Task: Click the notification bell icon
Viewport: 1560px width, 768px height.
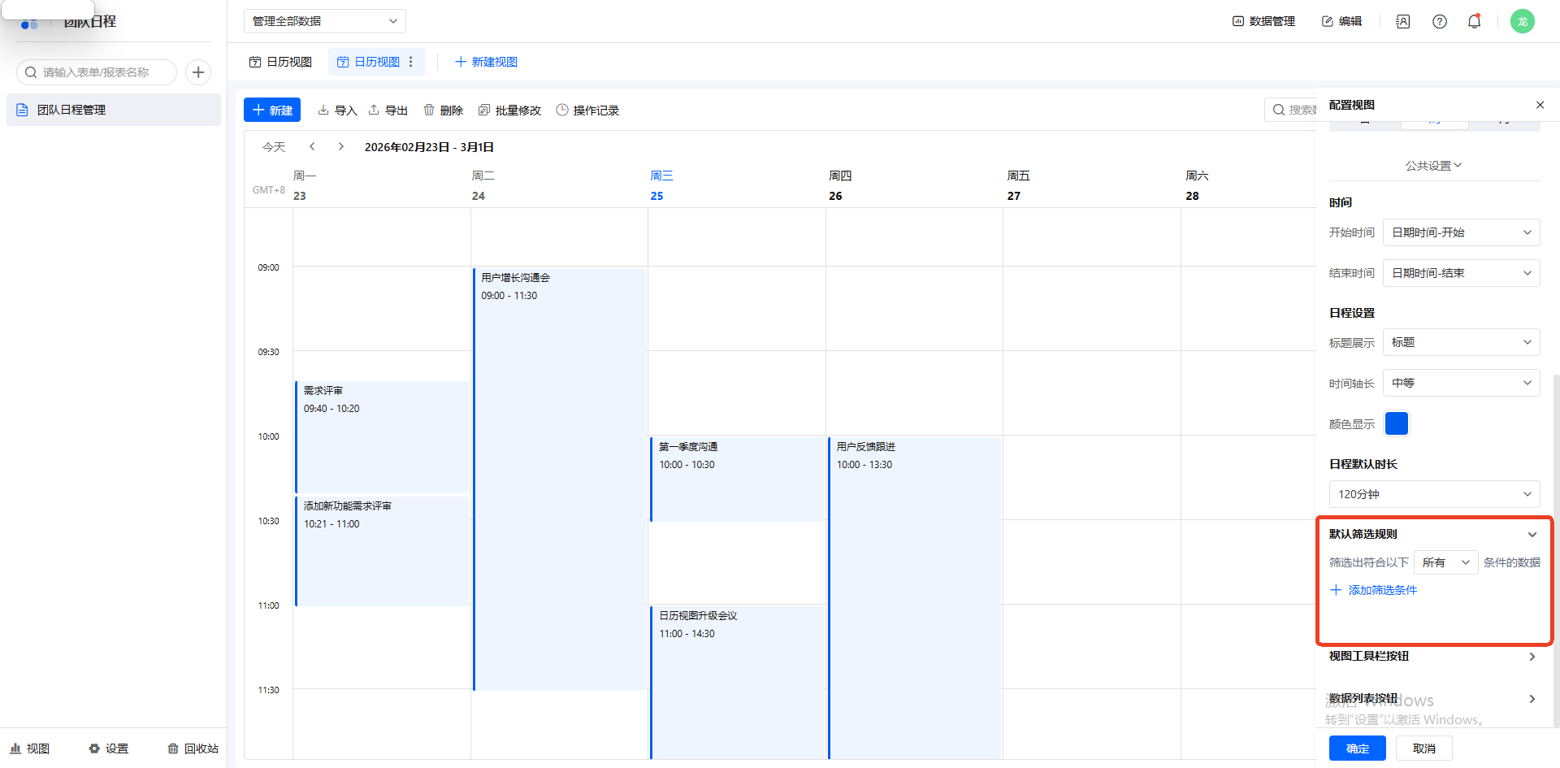Action: [1474, 22]
